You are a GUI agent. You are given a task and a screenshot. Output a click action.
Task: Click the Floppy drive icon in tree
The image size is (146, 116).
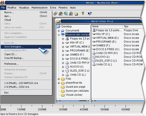point(67,39)
